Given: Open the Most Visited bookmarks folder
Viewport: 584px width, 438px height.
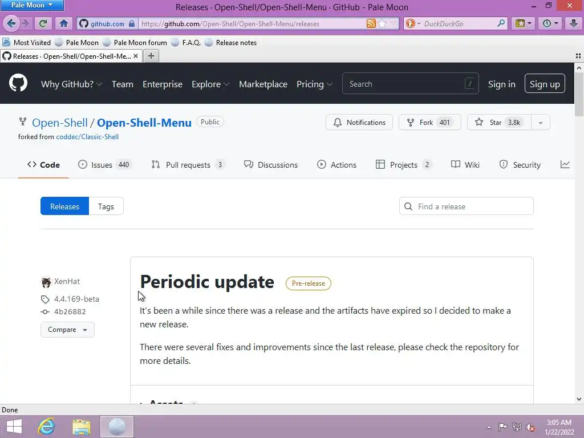Looking at the screenshot, I should click(26, 42).
